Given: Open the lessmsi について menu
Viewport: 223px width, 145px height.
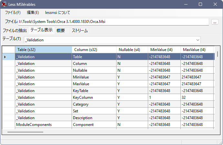Looking at the screenshot, I should pos(57,13).
